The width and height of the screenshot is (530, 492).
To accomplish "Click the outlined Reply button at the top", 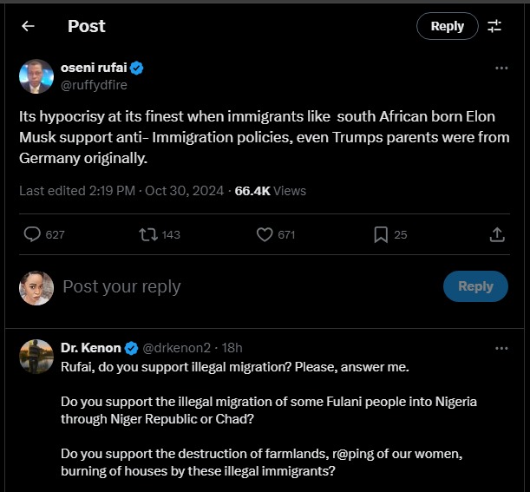I will [447, 26].
